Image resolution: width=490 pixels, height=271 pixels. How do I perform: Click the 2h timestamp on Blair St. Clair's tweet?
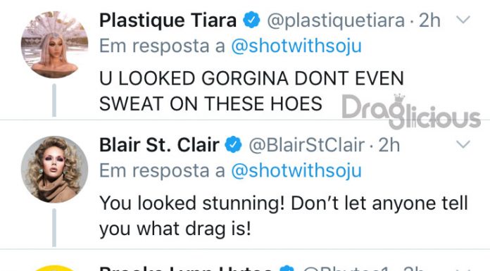[389, 145]
